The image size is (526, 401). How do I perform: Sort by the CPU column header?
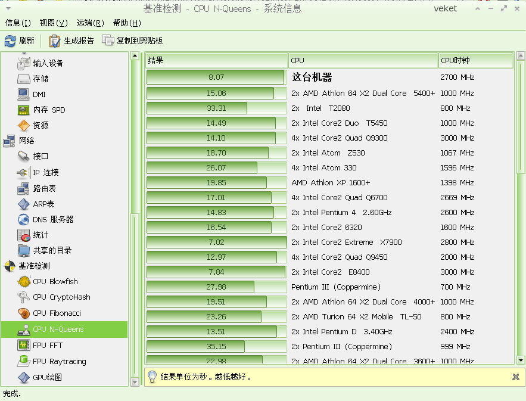click(x=363, y=60)
